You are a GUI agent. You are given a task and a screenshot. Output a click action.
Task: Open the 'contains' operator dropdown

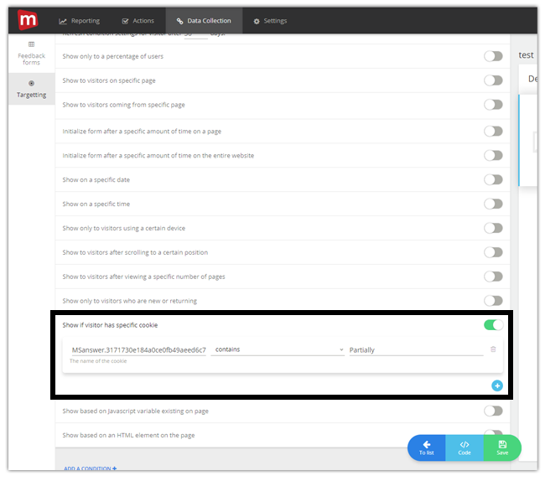point(278,349)
